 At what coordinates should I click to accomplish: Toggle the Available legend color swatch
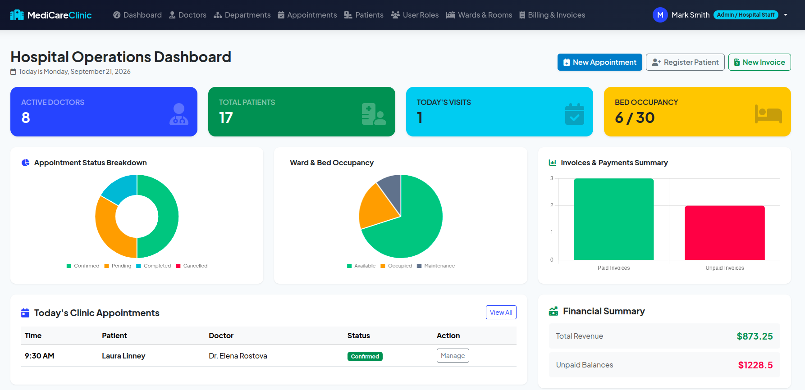coord(349,266)
